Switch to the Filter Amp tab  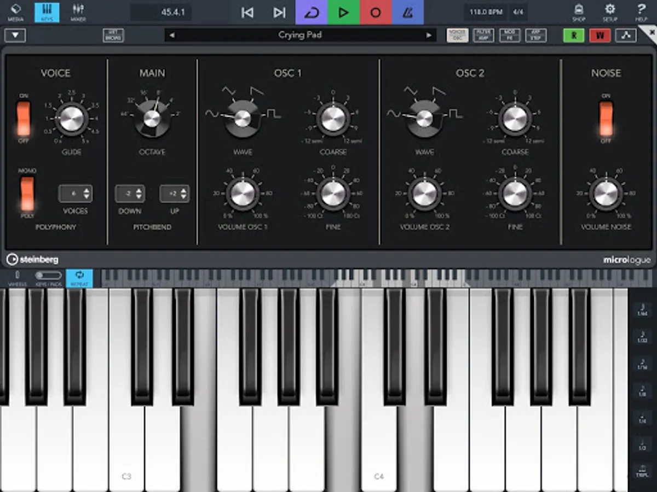tap(483, 36)
